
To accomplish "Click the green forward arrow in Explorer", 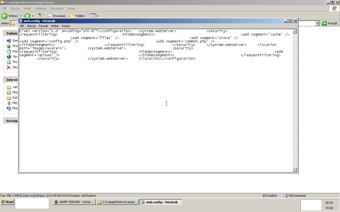I will click(x=27, y=16).
